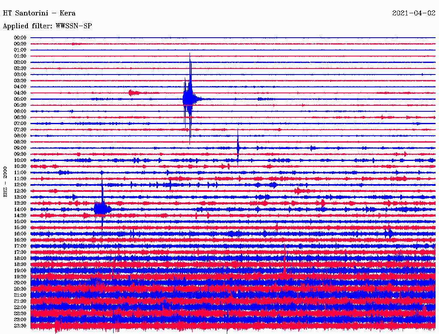439x334 pixels.
Task: Click the '09:30' time label
Action: pyautogui.click(x=20, y=154)
